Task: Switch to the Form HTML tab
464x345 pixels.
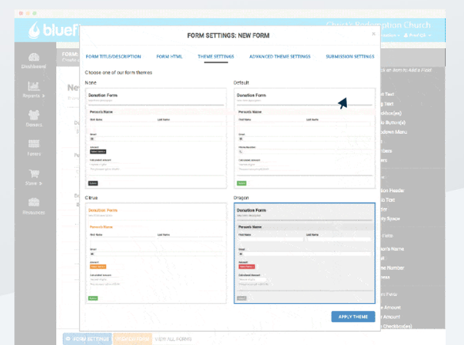Action: [x=170, y=57]
